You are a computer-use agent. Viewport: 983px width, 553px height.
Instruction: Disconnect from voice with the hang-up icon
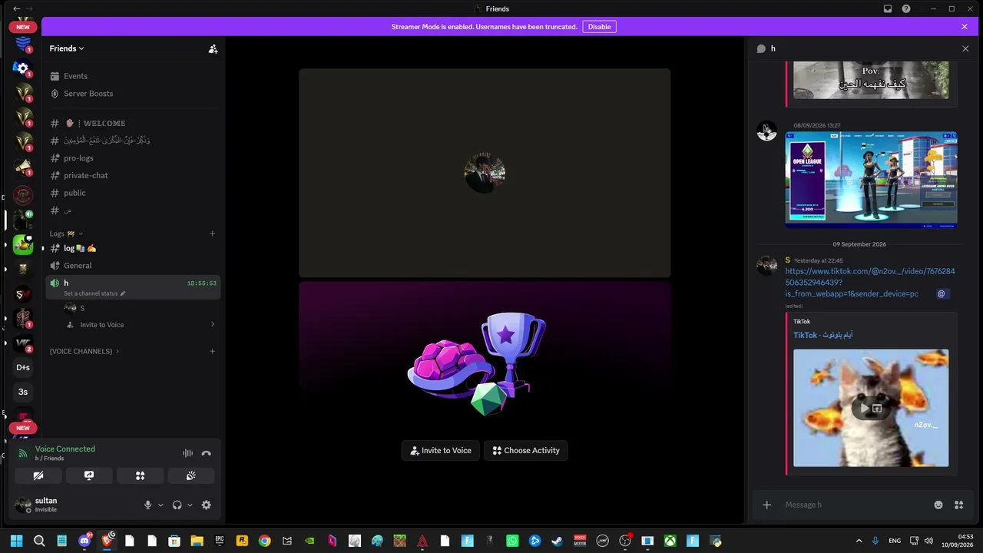(206, 453)
